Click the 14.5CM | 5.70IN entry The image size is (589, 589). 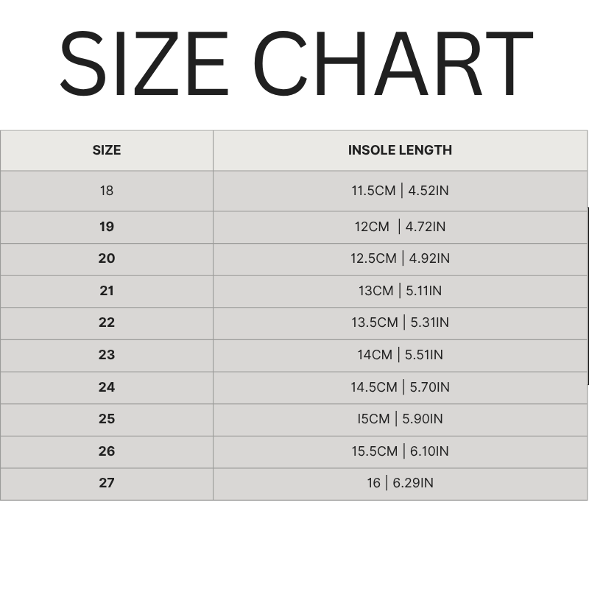pyautogui.click(x=400, y=387)
